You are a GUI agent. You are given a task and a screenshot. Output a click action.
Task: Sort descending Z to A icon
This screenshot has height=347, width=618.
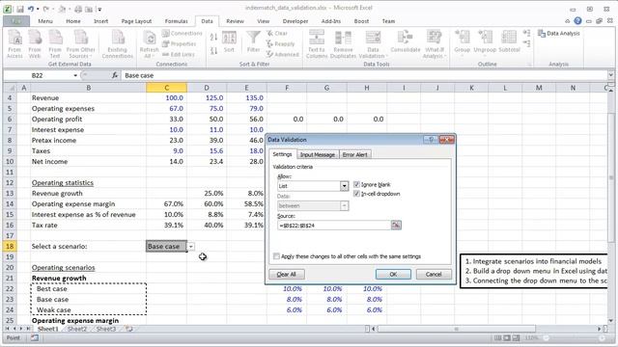click(213, 50)
